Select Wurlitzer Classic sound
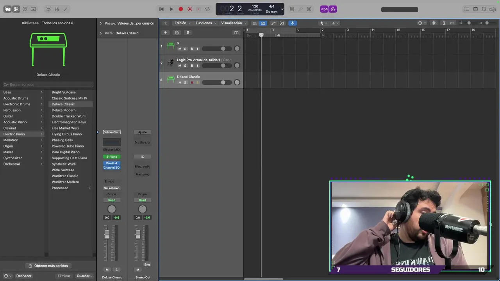Viewport: 500px width, 281px height. [65, 176]
